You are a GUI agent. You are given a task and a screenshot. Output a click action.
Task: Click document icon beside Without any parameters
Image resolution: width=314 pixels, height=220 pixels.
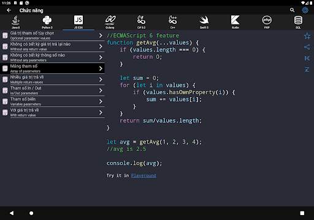5,57
